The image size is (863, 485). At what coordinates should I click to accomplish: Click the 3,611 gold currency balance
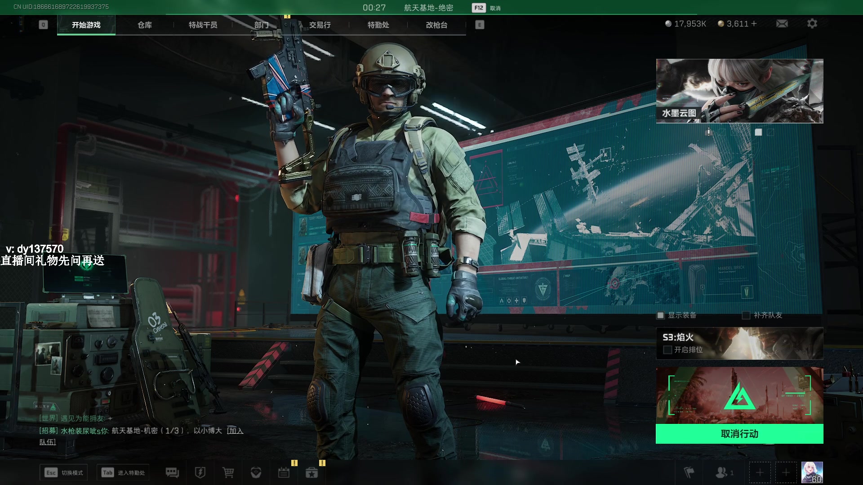tap(733, 23)
